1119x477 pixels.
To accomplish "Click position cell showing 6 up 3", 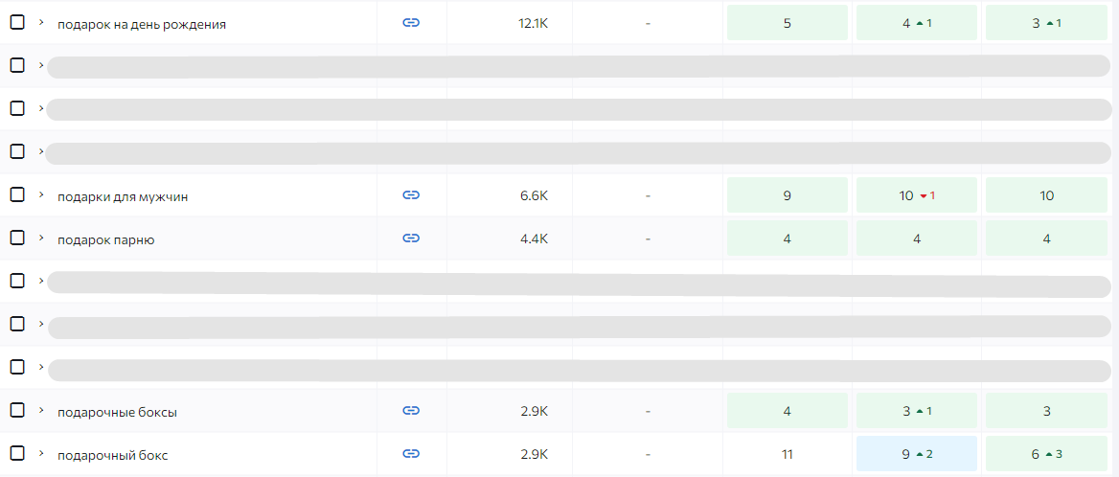I will click(1047, 454).
